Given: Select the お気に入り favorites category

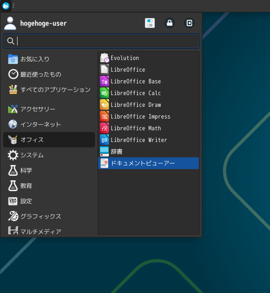Looking at the screenshot, I should point(35,59).
